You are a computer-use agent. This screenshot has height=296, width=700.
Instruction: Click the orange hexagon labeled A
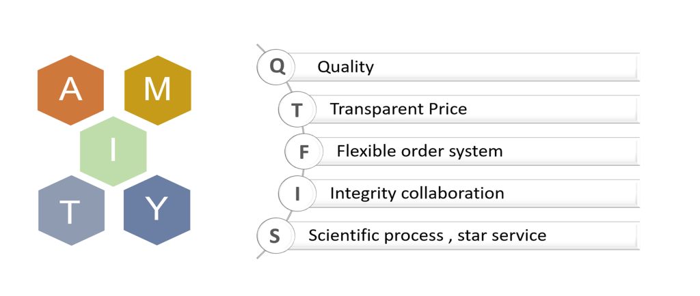pos(70,90)
